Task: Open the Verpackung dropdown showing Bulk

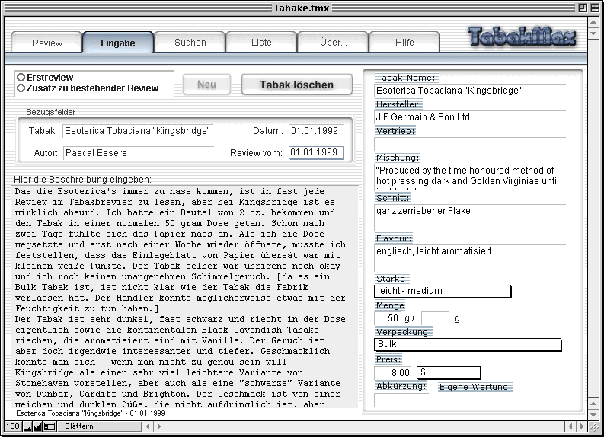Action: point(468,344)
